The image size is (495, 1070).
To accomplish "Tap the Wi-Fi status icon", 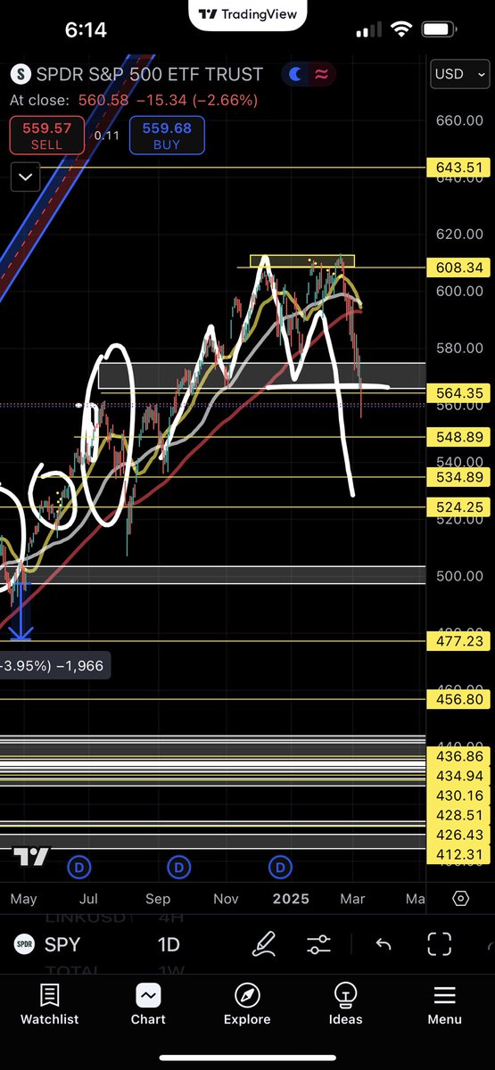I will [x=401, y=29].
